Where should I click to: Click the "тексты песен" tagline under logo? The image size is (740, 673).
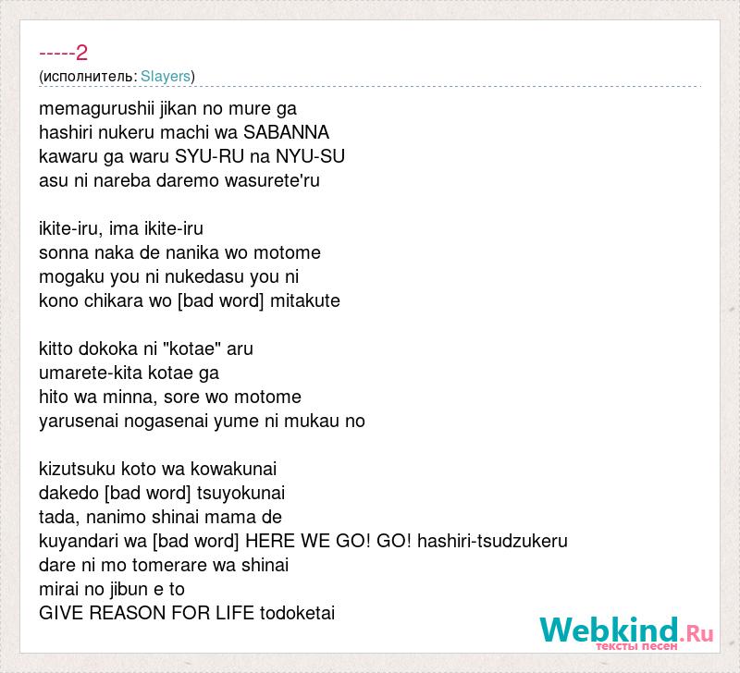636,646
